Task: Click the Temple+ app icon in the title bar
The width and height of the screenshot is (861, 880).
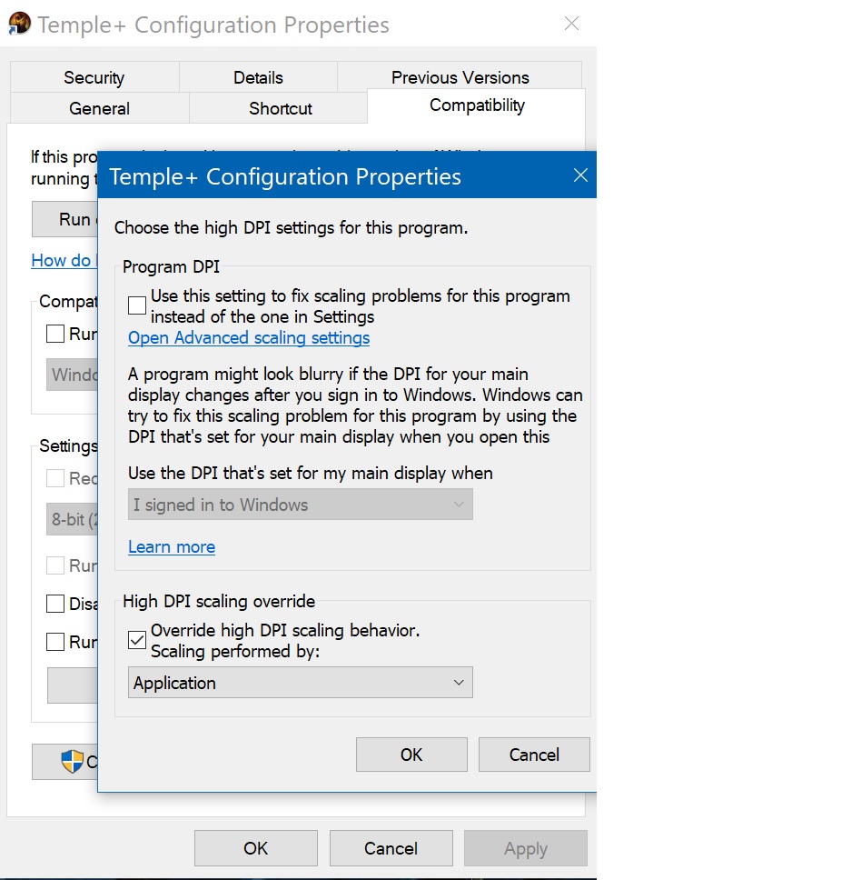Action: pos(20,24)
